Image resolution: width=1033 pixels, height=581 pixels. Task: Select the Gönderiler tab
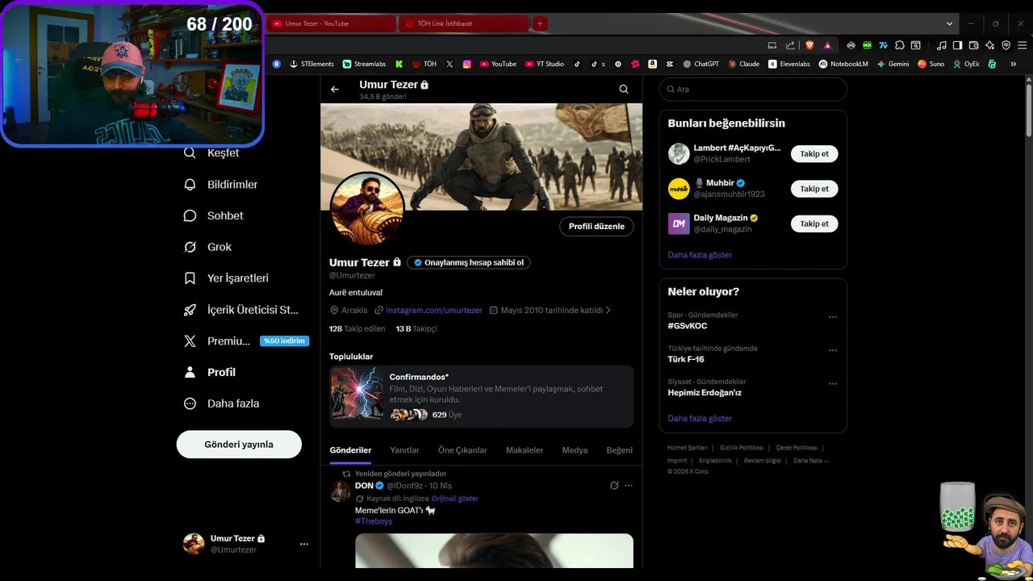click(350, 450)
